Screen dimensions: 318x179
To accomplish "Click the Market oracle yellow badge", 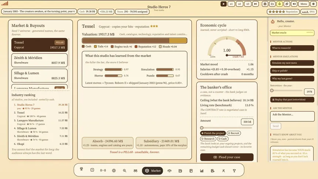I will coord(292,33).
